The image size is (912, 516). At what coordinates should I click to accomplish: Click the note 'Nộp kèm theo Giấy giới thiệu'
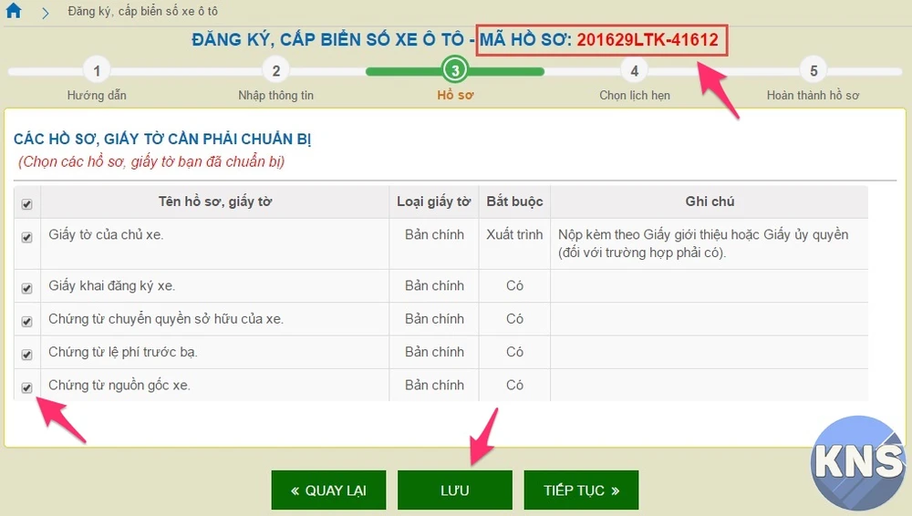(703, 243)
